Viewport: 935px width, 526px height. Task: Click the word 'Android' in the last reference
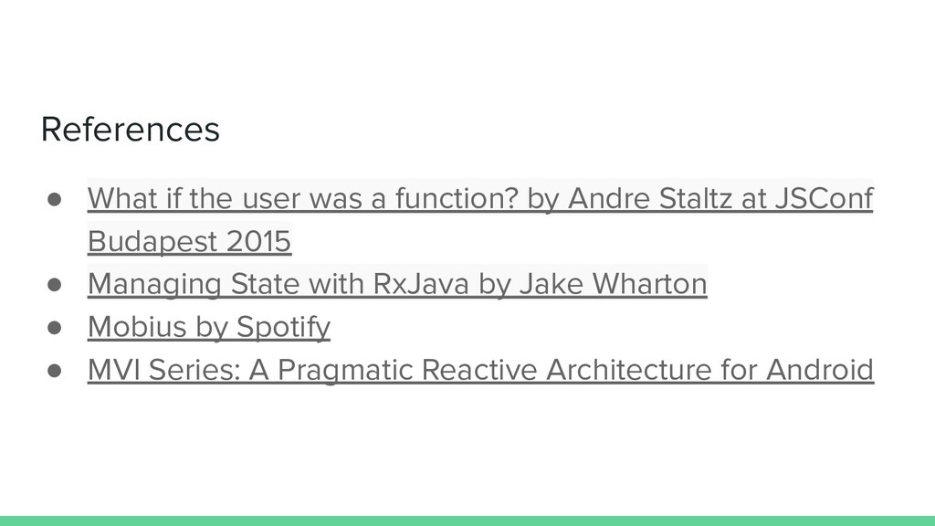point(820,370)
